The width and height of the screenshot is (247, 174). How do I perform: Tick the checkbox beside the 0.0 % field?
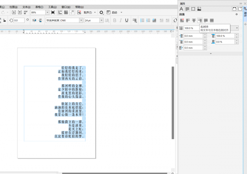click(240, 42)
